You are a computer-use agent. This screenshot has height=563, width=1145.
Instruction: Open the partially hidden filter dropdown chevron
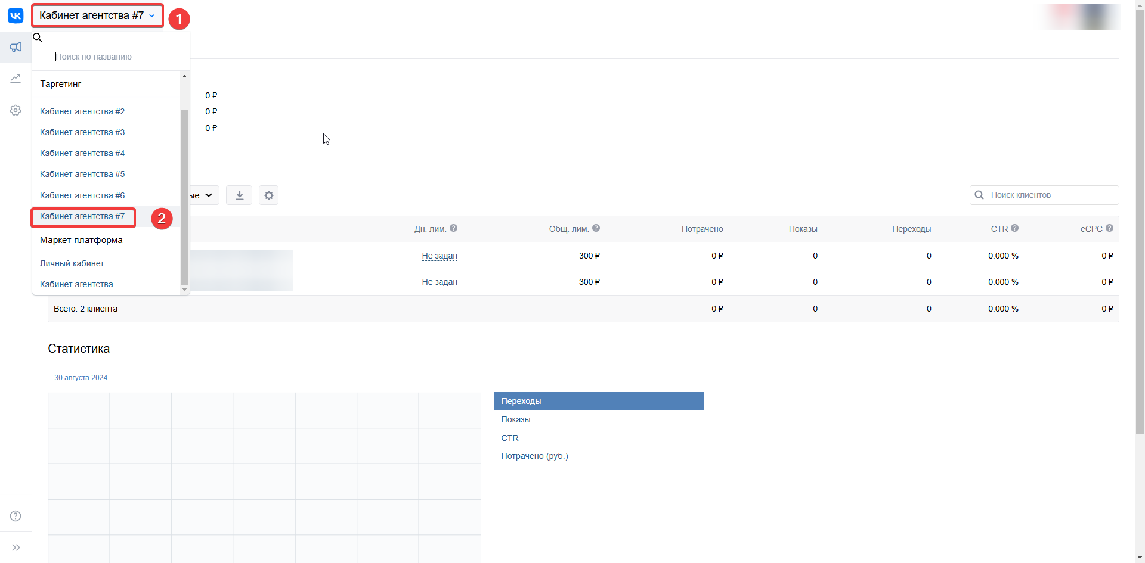209,195
